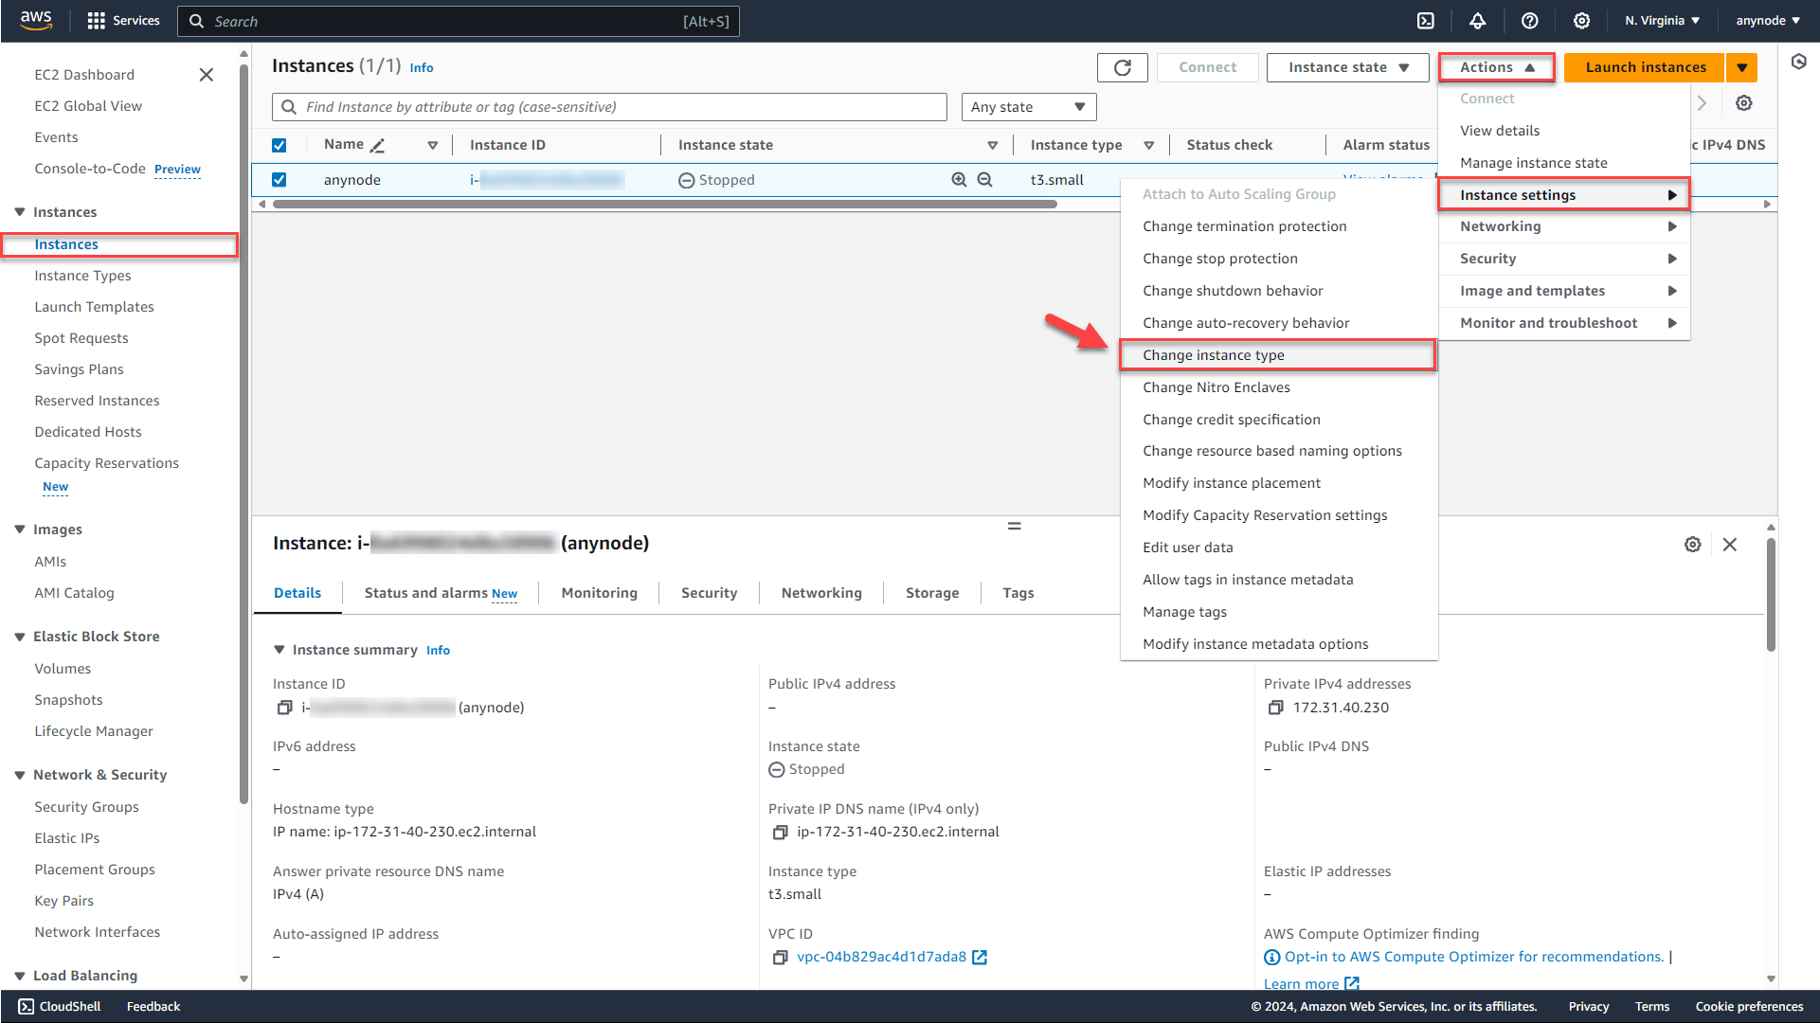Toggle the anynode instance checkbox
1820x1023 pixels.
[x=280, y=180]
